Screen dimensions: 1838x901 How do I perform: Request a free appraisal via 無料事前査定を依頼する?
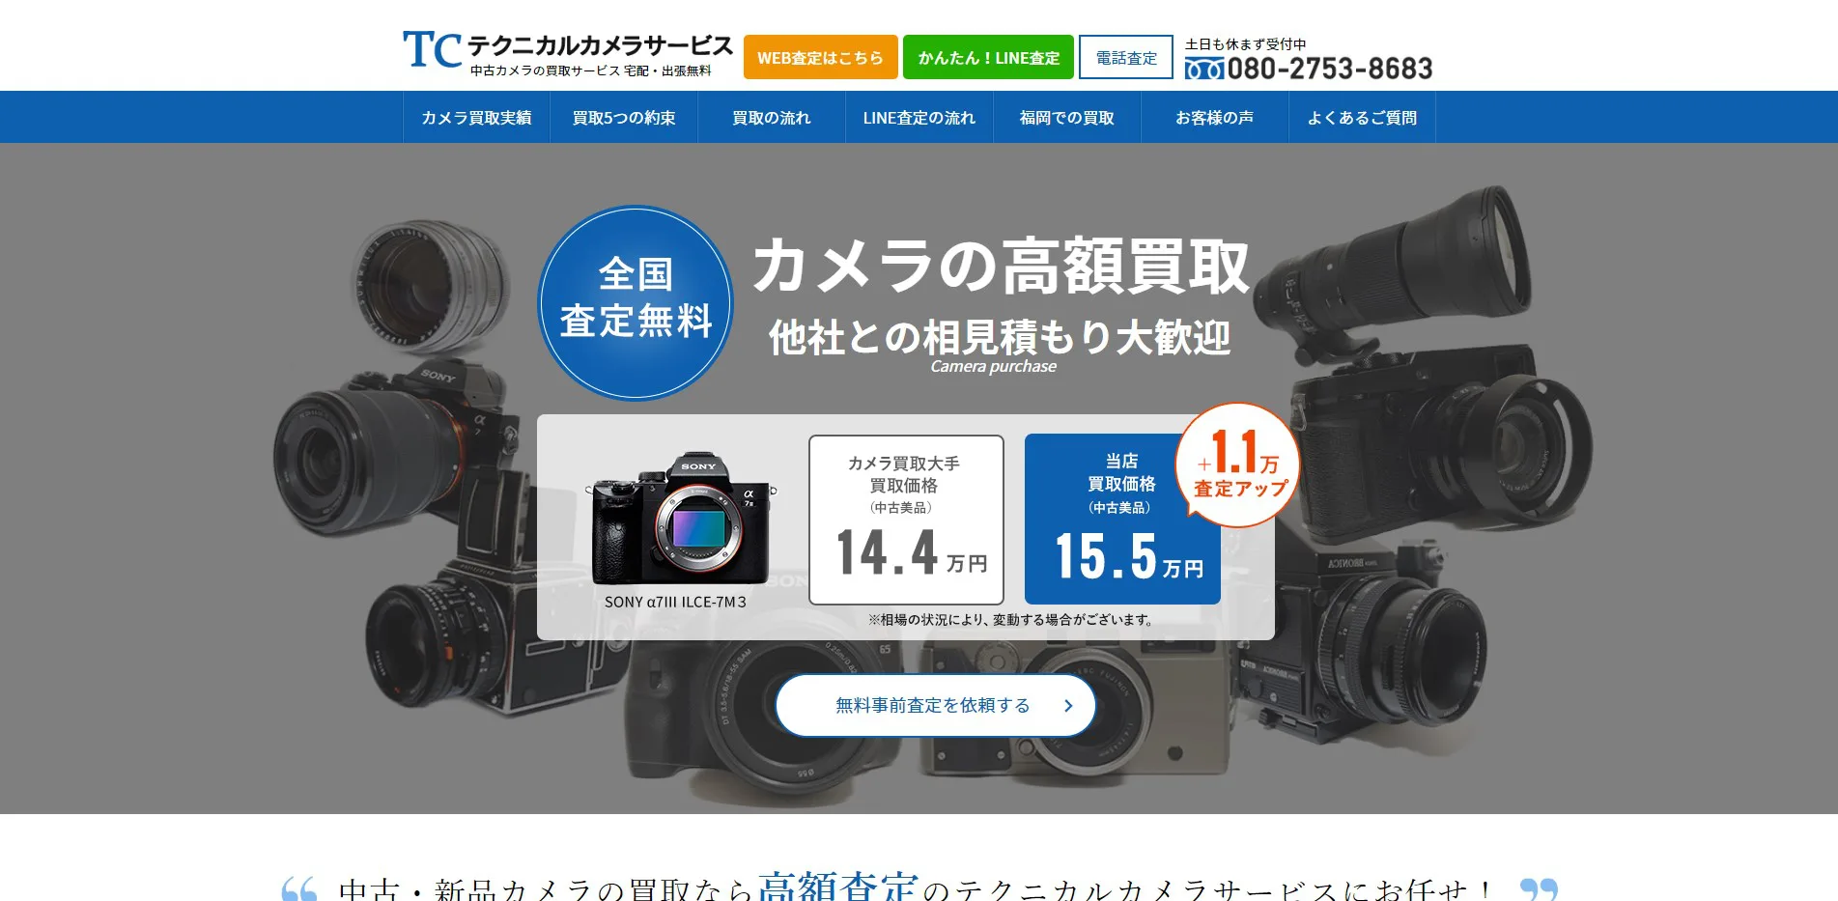coord(933,706)
